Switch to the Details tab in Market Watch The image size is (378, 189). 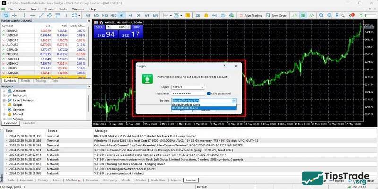26,81
